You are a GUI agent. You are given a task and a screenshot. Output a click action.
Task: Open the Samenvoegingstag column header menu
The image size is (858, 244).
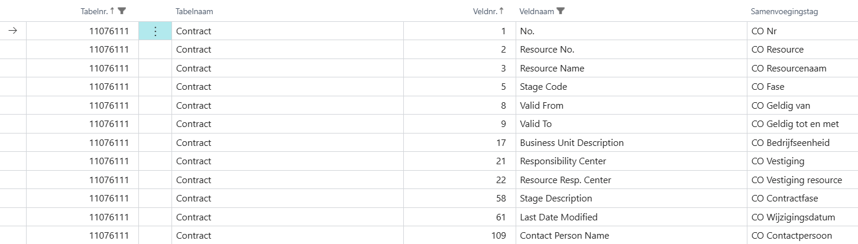[x=784, y=11]
